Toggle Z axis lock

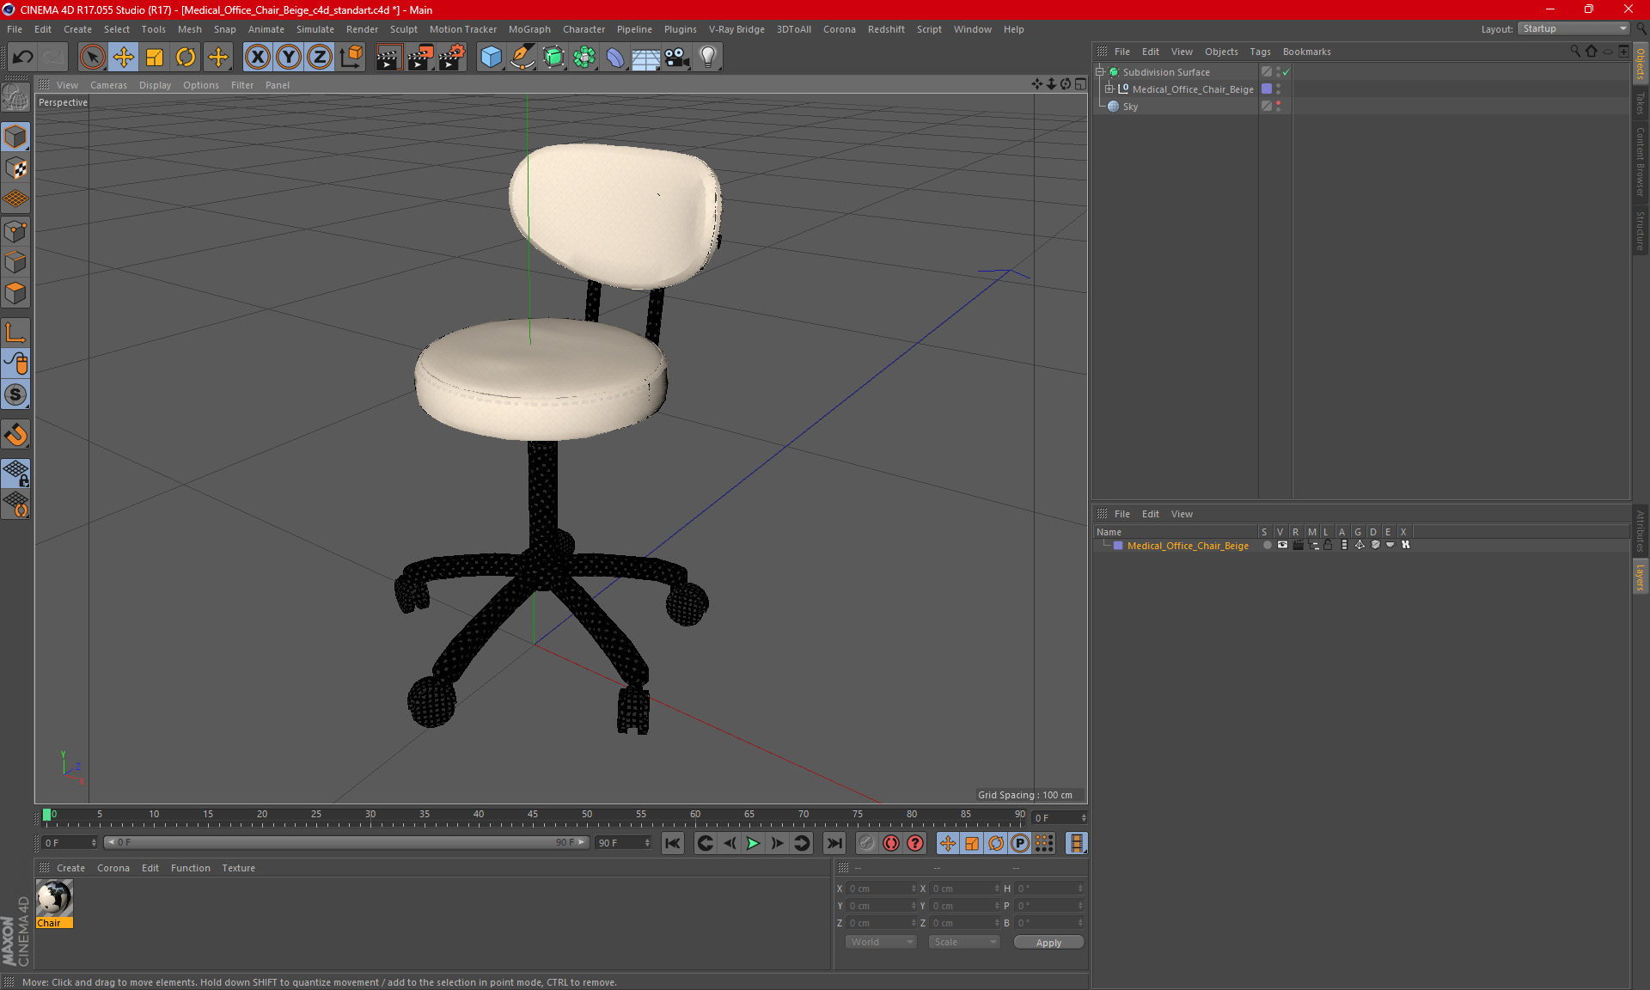(x=320, y=57)
